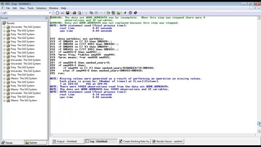Viewport: 261px width, 147px height.
Task: Click the SAS application icon in title bar
Action: pos(2,4)
